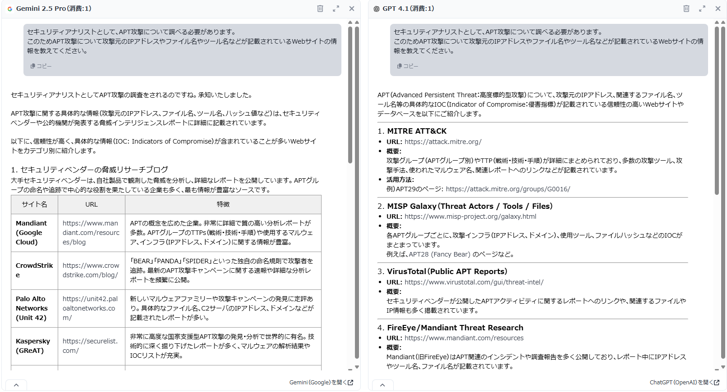Open the attack.mitre.org URL under MITRE ATT&CK
This screenshot has height=392, width=727.
[x=443, y=142]
